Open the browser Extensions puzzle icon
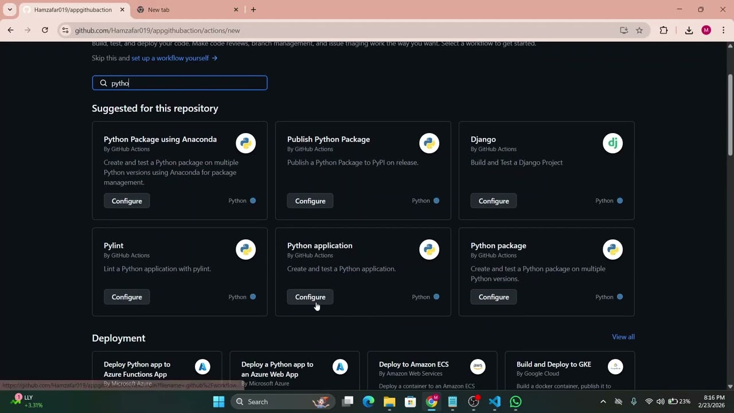Screen dimensions: 734x413 point(663,30)
